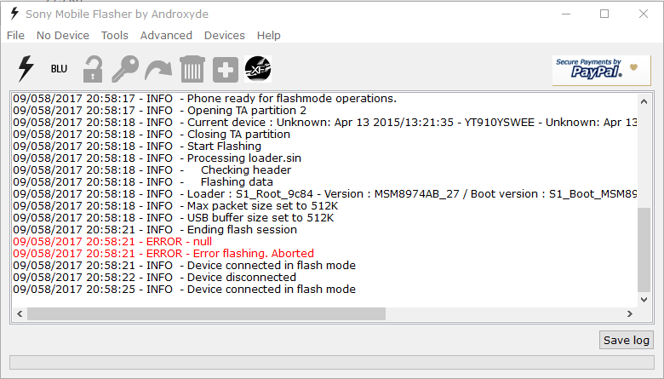Open the BLU bootloader unlock tool
664x379 pixels.
(59, 69)
